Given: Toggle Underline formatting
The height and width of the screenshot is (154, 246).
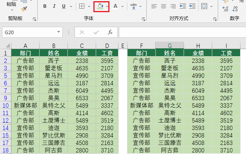Looking at the screenshot, I should pos(64,6).
